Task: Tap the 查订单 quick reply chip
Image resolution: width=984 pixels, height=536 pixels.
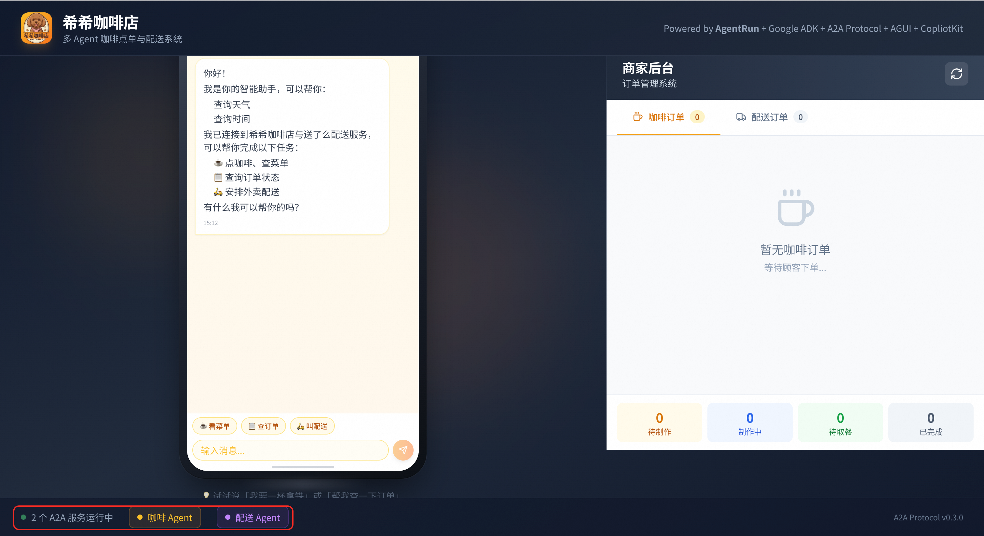Action: [264, 426]
